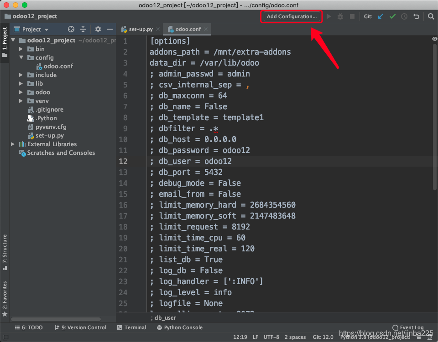438x342 pixels.
Task: Open the Project view dropdown
Action: click(x=31, y=29)
